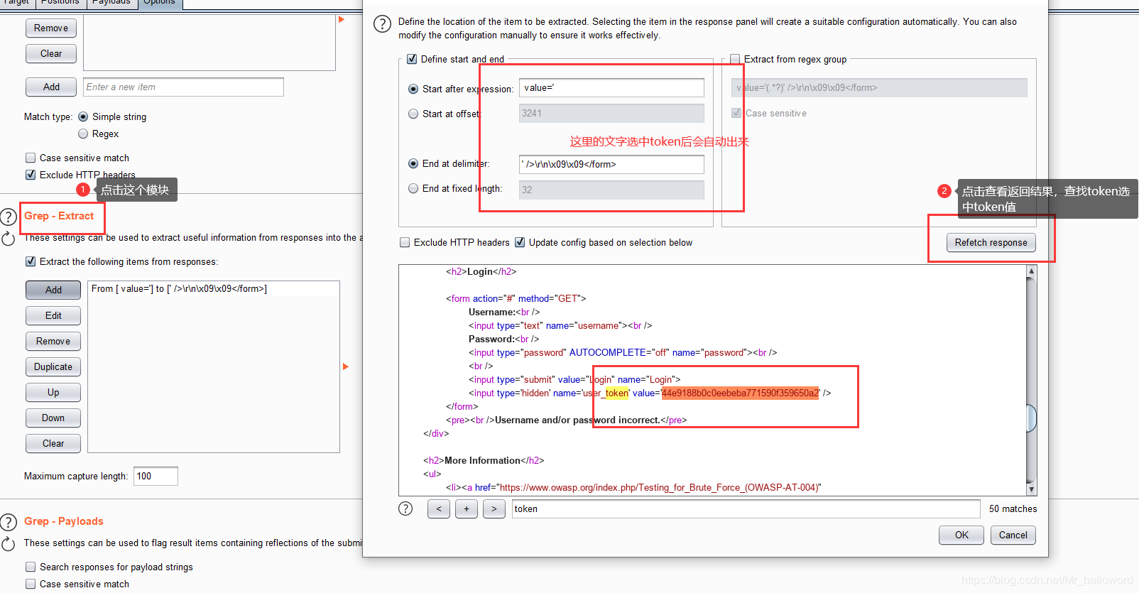Switch to the Payloads tab
Viewport: 1139px width, 593px height.
click(x=111, y=3)
